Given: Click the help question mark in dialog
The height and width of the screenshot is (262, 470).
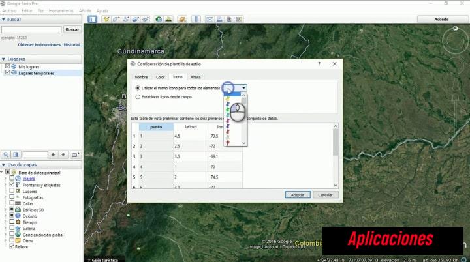Looking at the screenshot, I should tap(319, 64).
